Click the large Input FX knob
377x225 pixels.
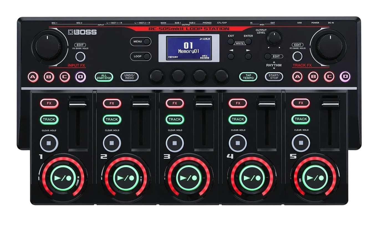click(48, 47)
